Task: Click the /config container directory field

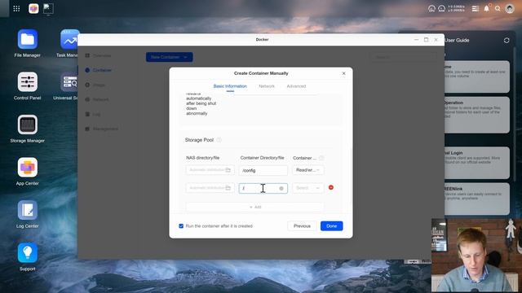Action: (x=263, y=170)
